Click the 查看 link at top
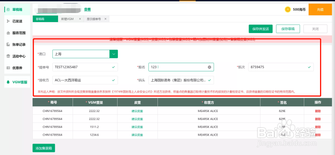 pos(87,9)
